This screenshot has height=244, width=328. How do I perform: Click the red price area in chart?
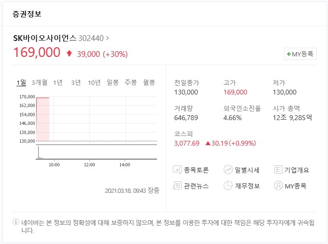(x=43, y=119)
